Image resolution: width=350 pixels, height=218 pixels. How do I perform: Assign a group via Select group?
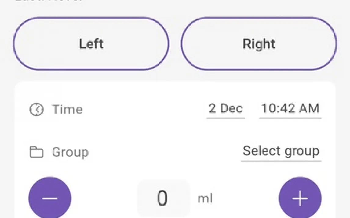point(281,151)
